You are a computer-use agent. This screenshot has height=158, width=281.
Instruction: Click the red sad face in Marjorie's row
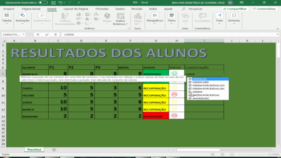[x=174, y=115]
